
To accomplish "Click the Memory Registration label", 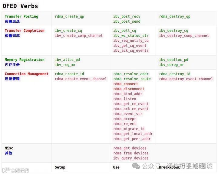I will pos(25,60).
